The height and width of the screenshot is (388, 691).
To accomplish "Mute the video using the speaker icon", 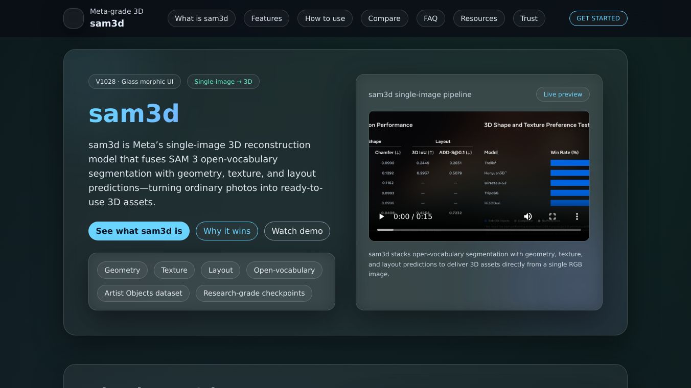I will click(x=528, y=216).
